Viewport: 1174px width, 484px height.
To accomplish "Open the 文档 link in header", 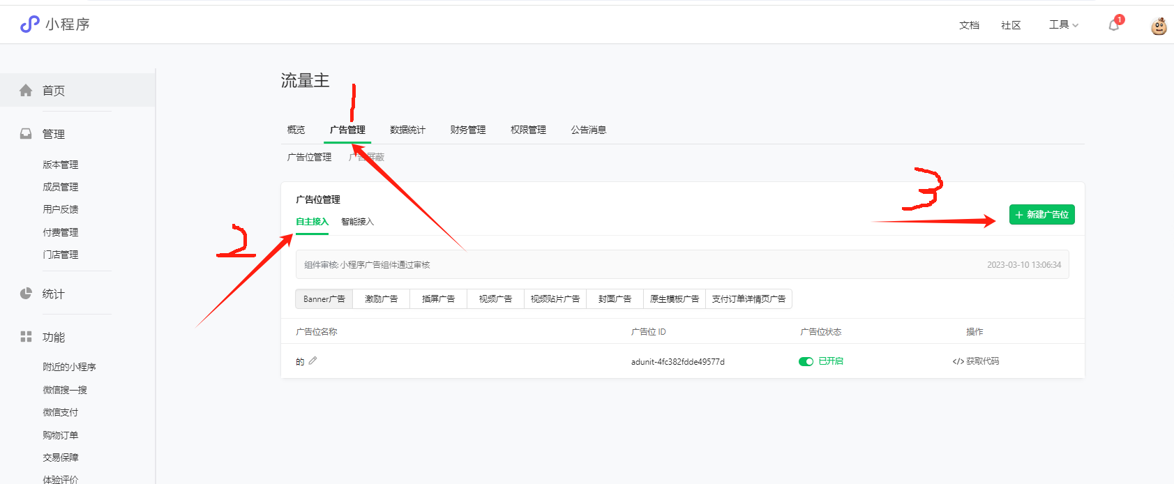I will (969, 25).
